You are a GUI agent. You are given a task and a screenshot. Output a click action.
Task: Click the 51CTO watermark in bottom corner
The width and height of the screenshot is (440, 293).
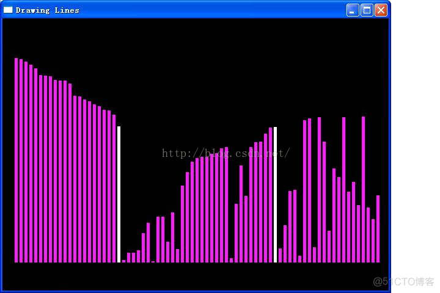coord(403,281)
